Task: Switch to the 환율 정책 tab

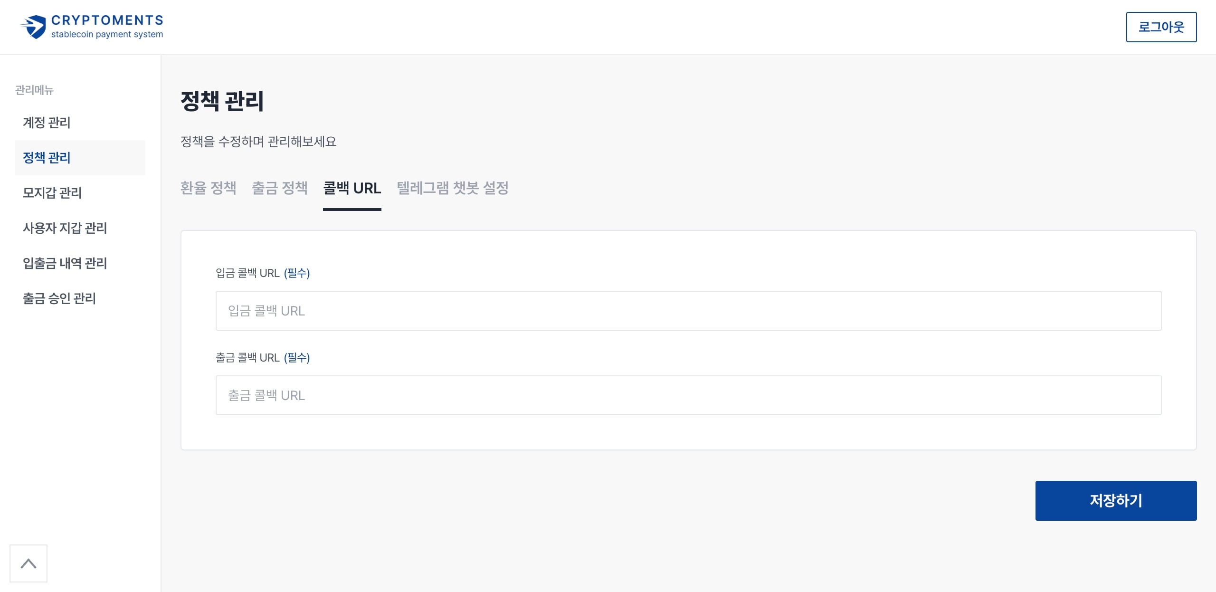Action: (208, 188)
